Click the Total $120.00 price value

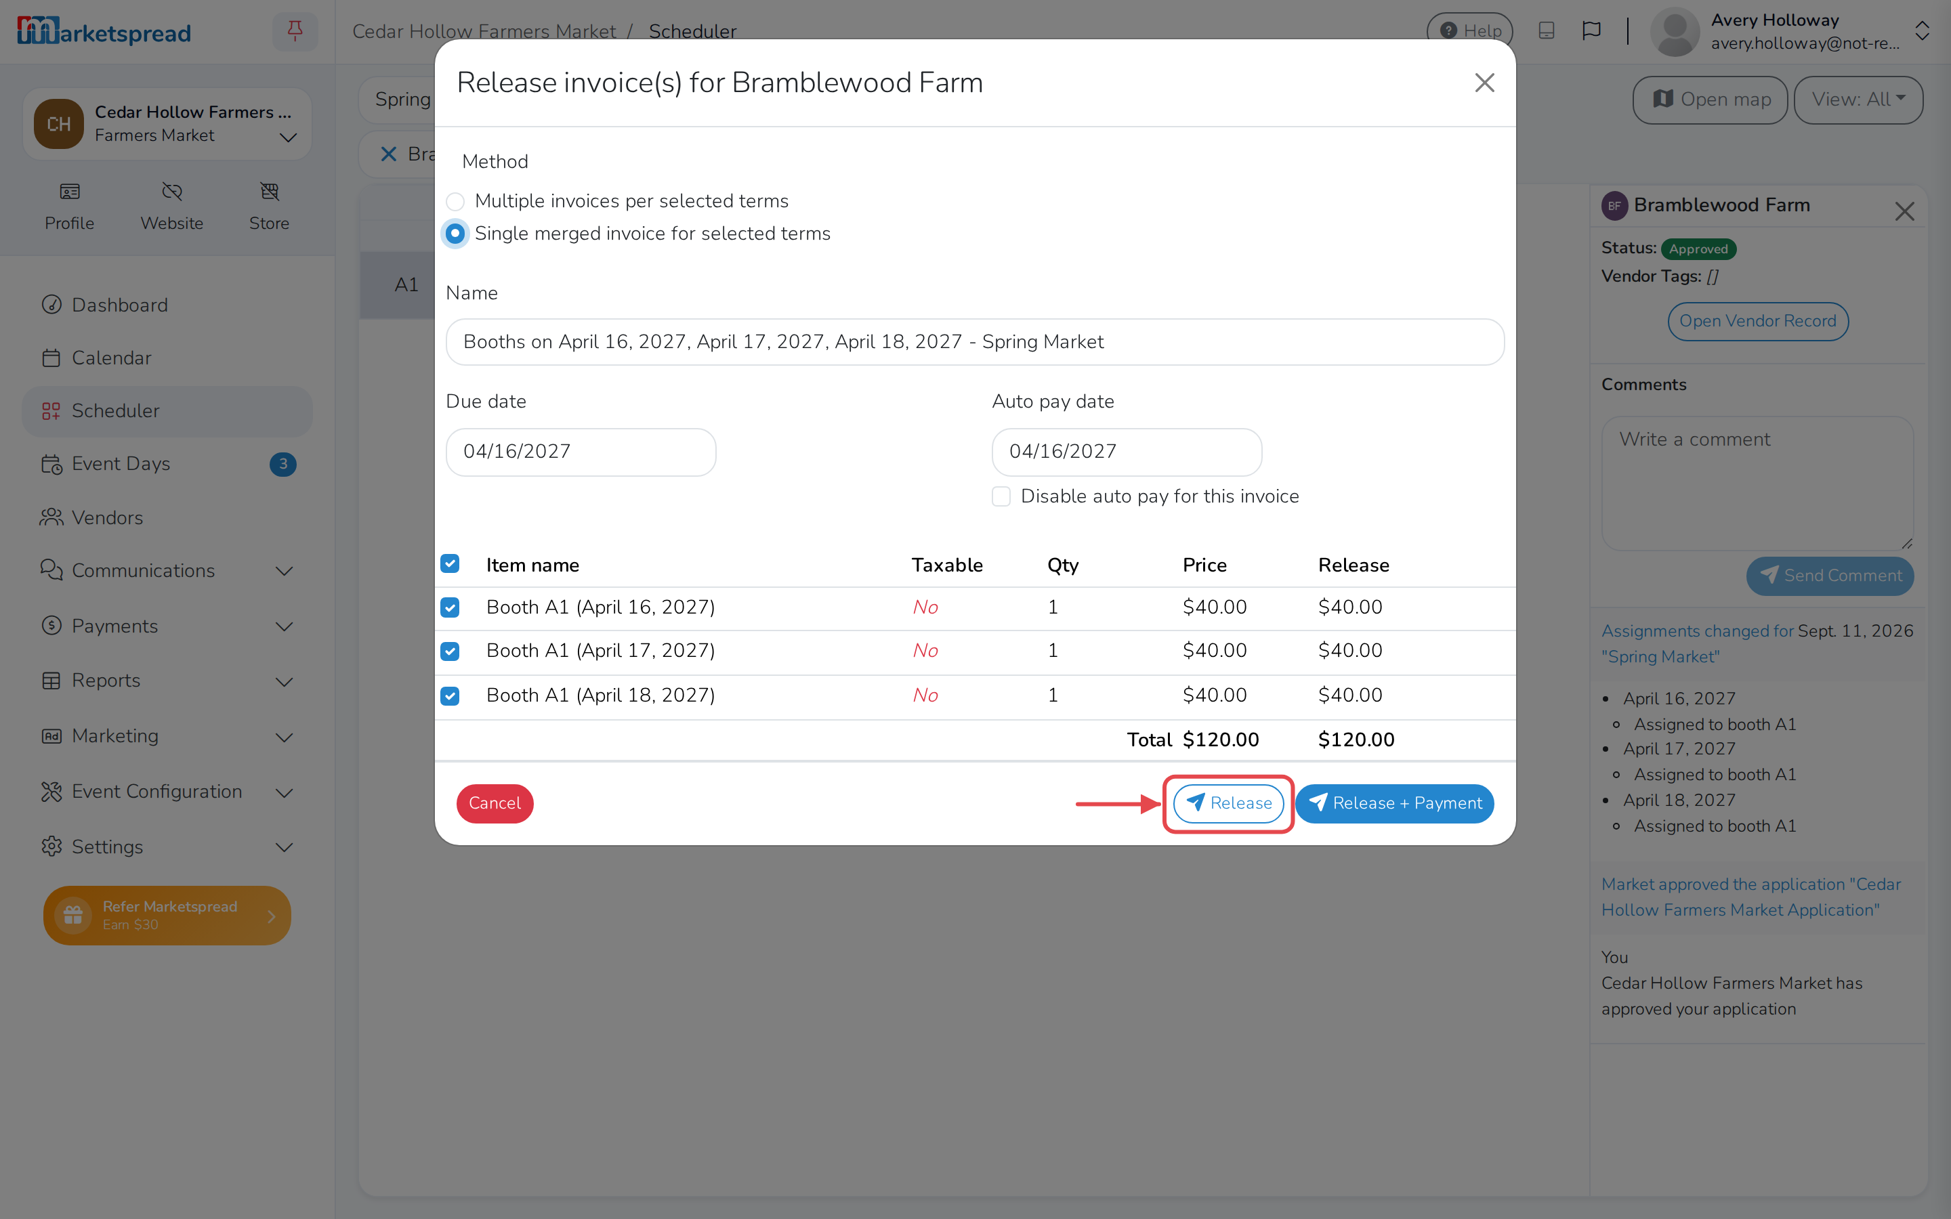pos(1221,740)
